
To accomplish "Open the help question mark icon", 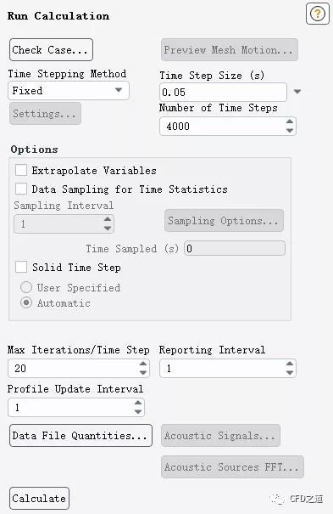I will (x=317, y=14).
